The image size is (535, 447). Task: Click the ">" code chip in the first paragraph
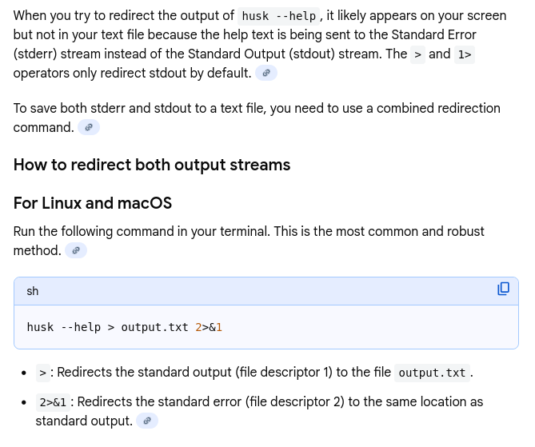417,54
